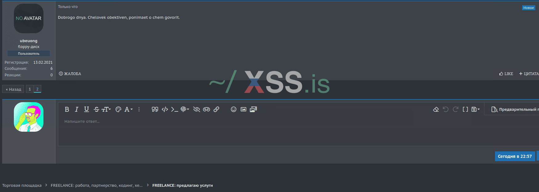Open the text color palette
The width and height of the screenshot is (539, 192).
(118, 109)
